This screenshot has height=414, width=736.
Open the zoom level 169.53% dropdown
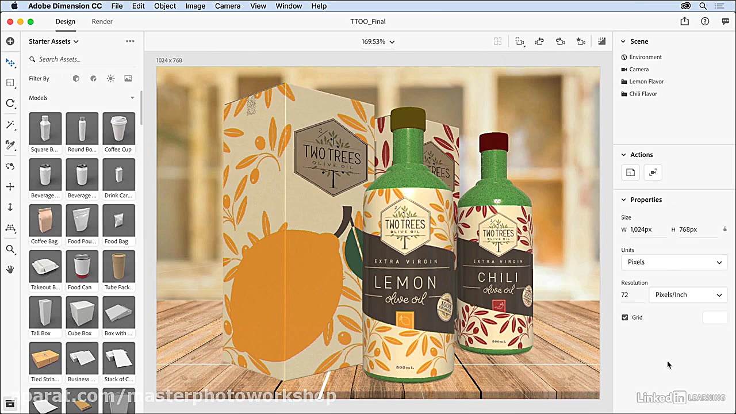[x=378, y=41]
